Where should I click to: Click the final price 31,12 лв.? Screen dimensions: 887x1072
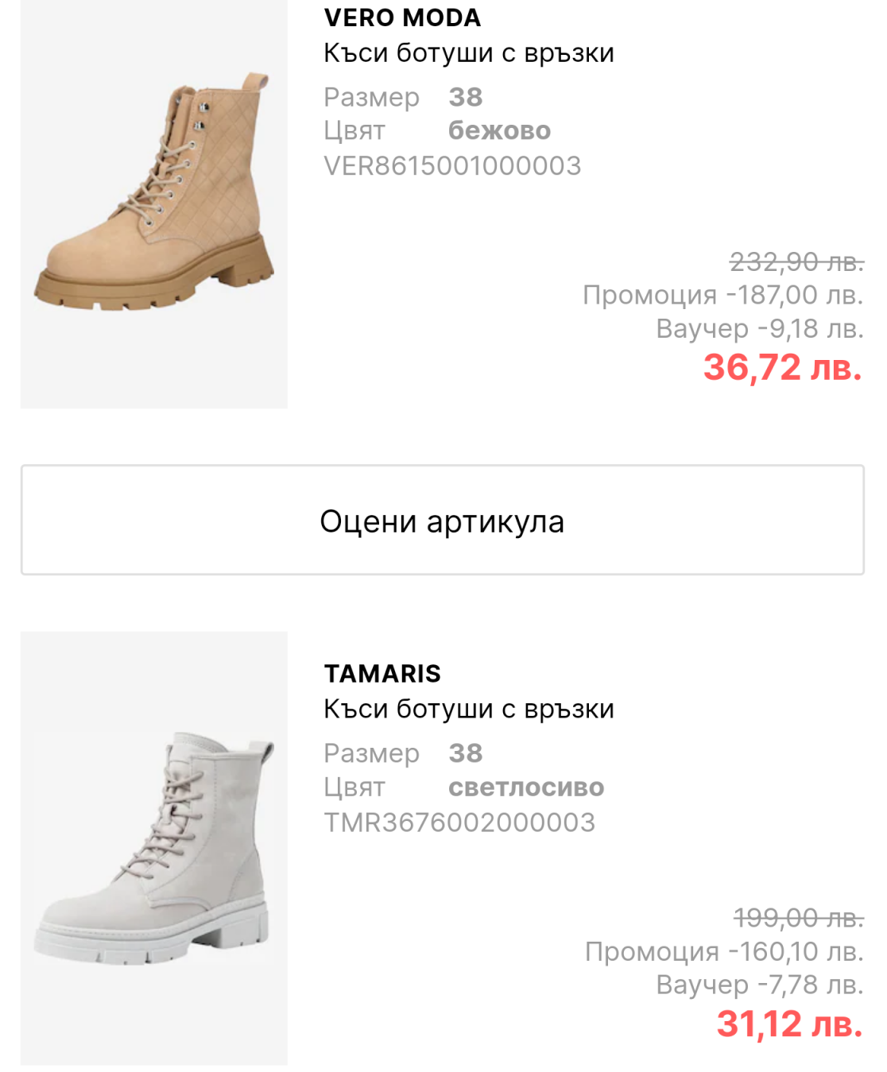pos(788,1024)
